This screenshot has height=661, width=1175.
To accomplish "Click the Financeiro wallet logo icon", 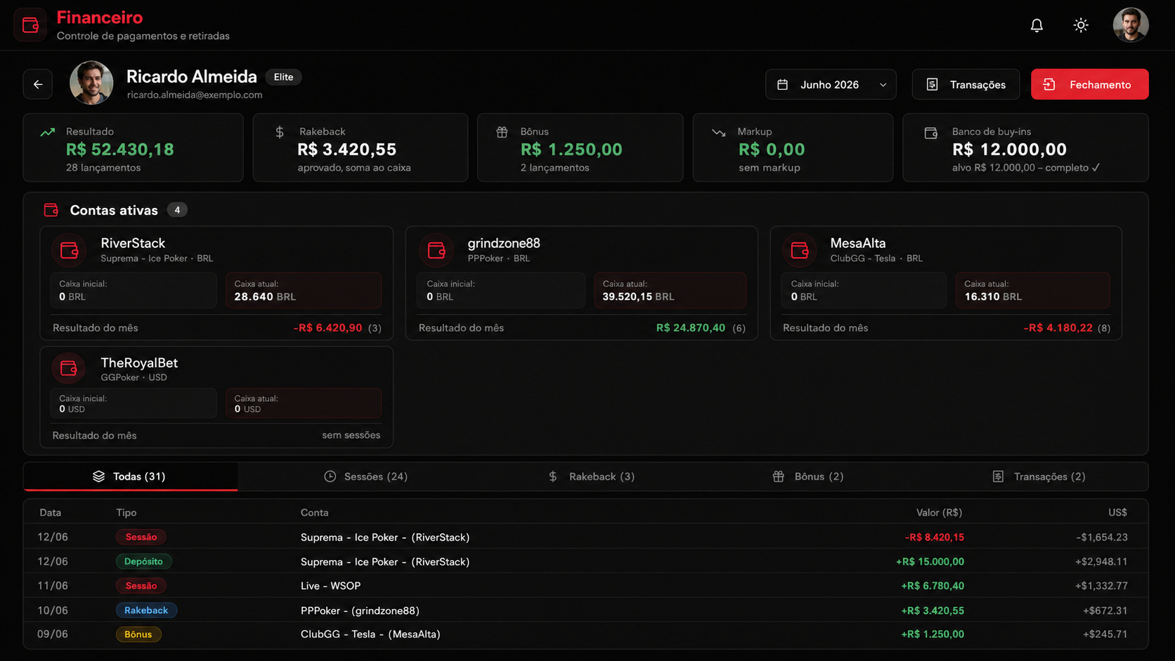I will (30, 25).
